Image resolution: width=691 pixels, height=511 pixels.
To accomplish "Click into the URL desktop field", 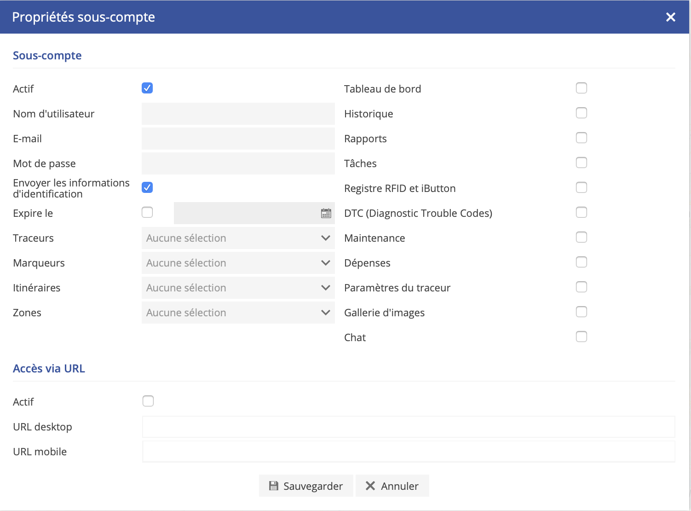I will pyautogui.click(x=408, y=427).
